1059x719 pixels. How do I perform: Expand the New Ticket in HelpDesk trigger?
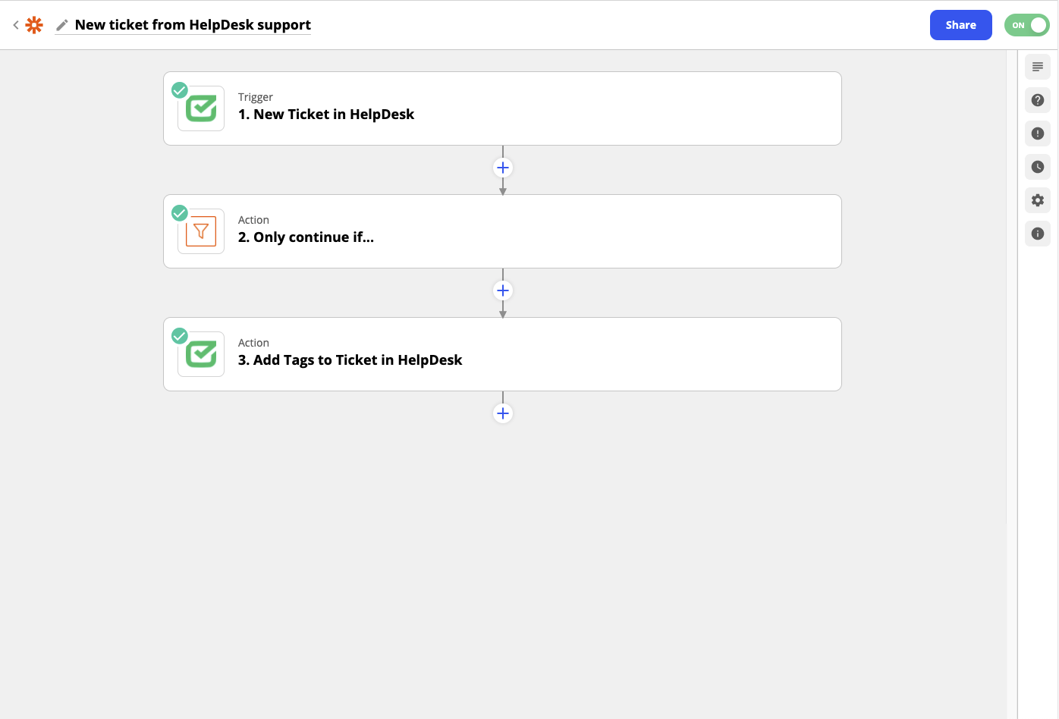502,108
